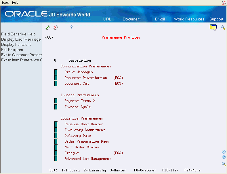Click Field Sensitive Help link
227x174 pixels.
[18, 34]
